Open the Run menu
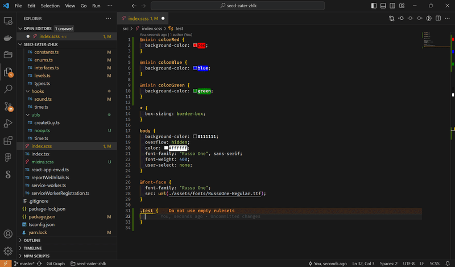This screenshot has width=455, height=267. click(96, 6)
